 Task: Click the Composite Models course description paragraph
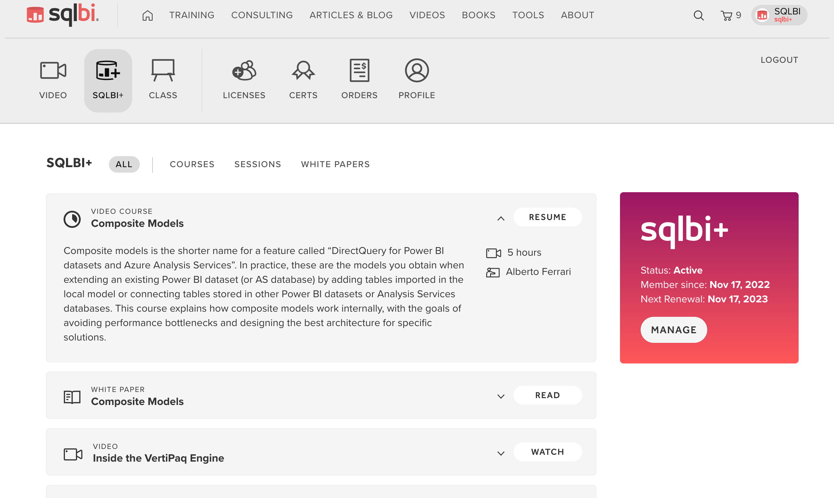(264, 294)
